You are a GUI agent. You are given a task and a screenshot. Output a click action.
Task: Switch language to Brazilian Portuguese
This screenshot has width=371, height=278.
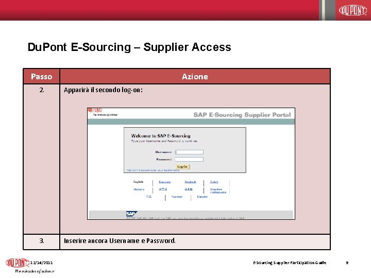pyautogui.click(x=218, y=191)
